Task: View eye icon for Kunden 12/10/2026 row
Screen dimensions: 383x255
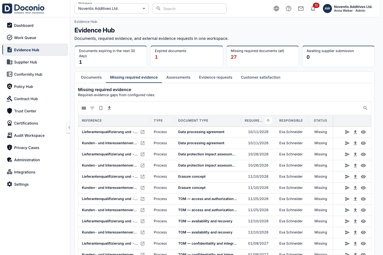Action: [x=363, y=232]
